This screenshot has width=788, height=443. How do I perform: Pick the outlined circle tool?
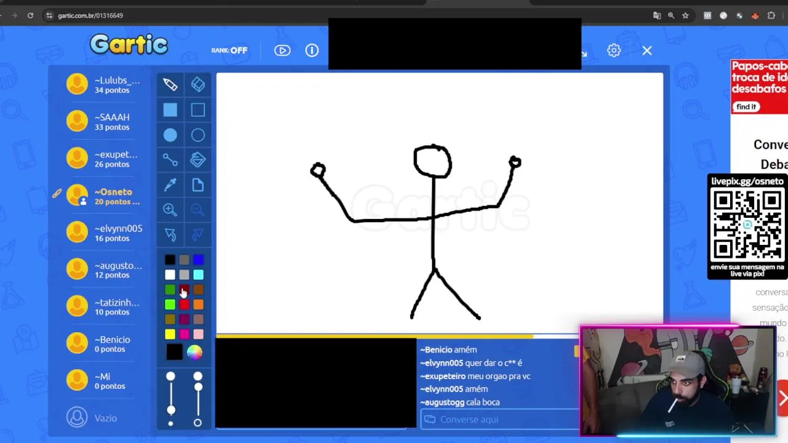(198, 135)
